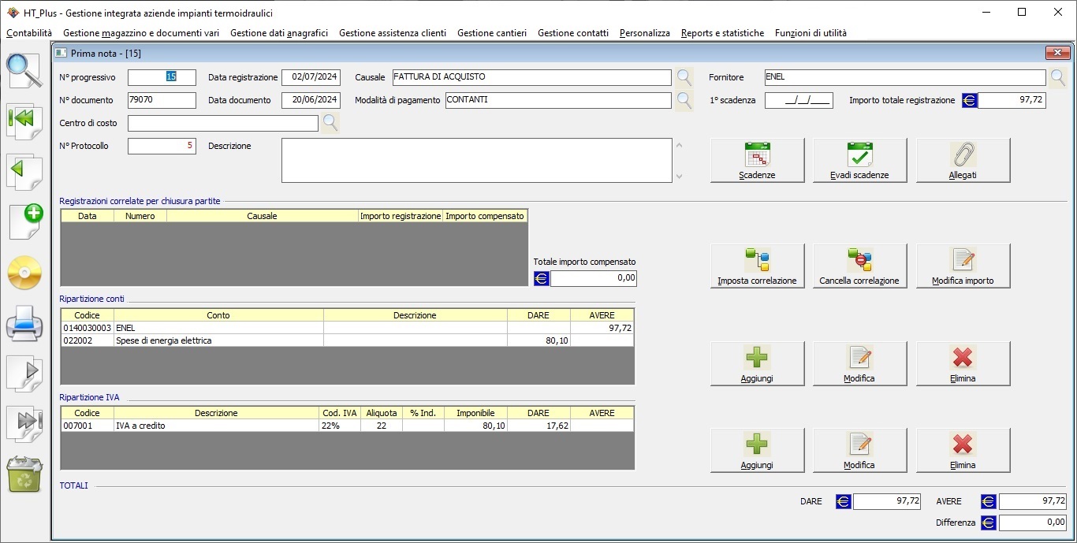
Task: Open the Contabilità menu
Action: [x=29, y=33]
